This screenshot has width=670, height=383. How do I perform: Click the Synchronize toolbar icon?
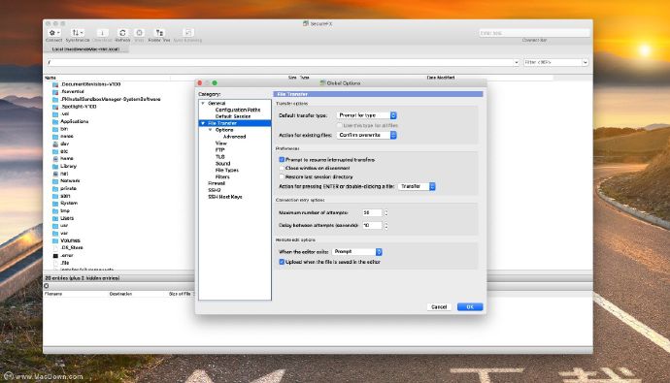[x=78, y=33]
